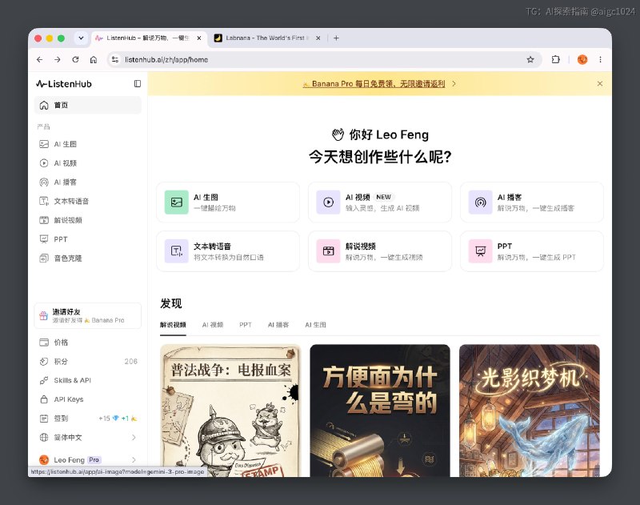Select the 解说视频 tab under 发现
640x505 pixels.
click(x=173, y=325)
